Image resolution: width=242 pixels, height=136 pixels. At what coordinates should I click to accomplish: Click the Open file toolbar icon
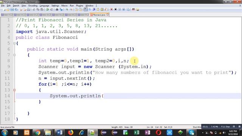coord(8,9)
